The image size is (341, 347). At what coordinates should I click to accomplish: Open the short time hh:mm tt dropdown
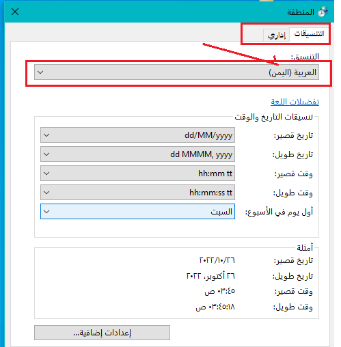click(137, 173)
